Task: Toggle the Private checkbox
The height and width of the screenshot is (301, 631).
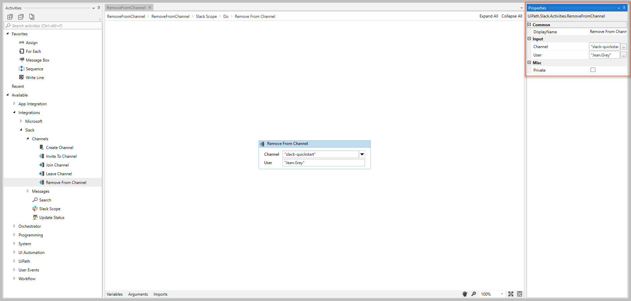Action: [x=593, y=70]
